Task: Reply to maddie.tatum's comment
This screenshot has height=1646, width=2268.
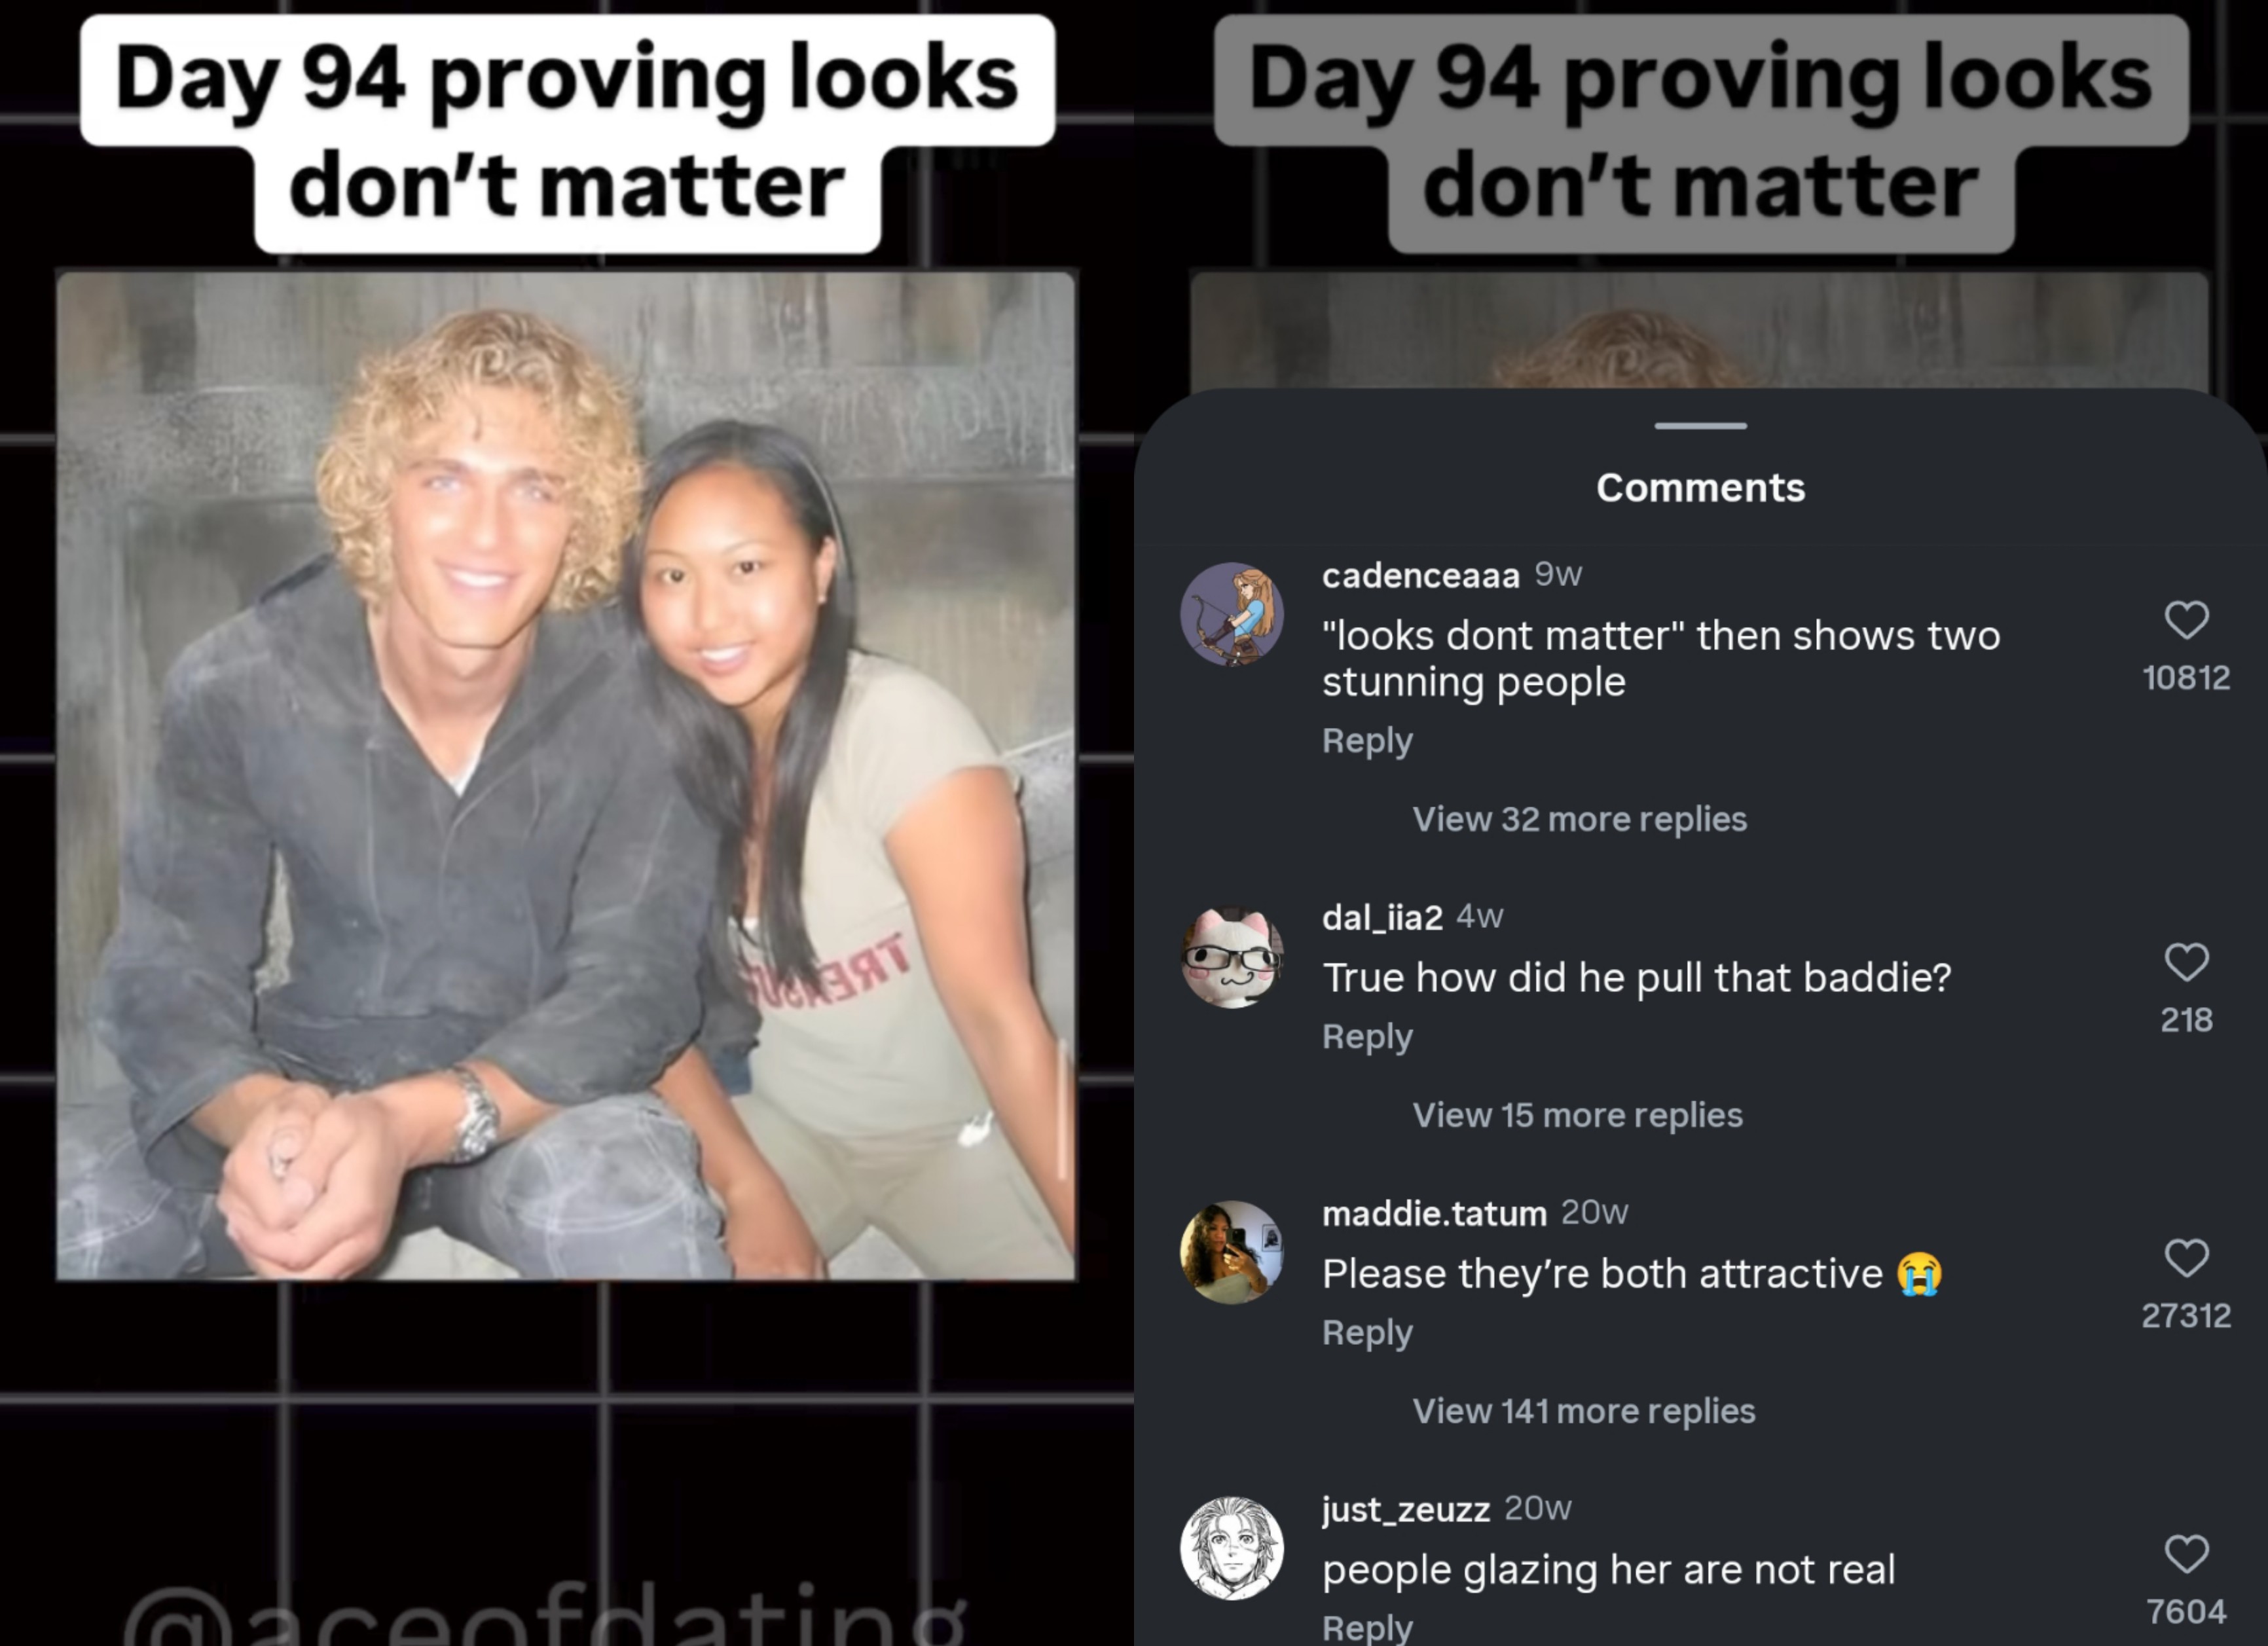Action: 1367,1333
